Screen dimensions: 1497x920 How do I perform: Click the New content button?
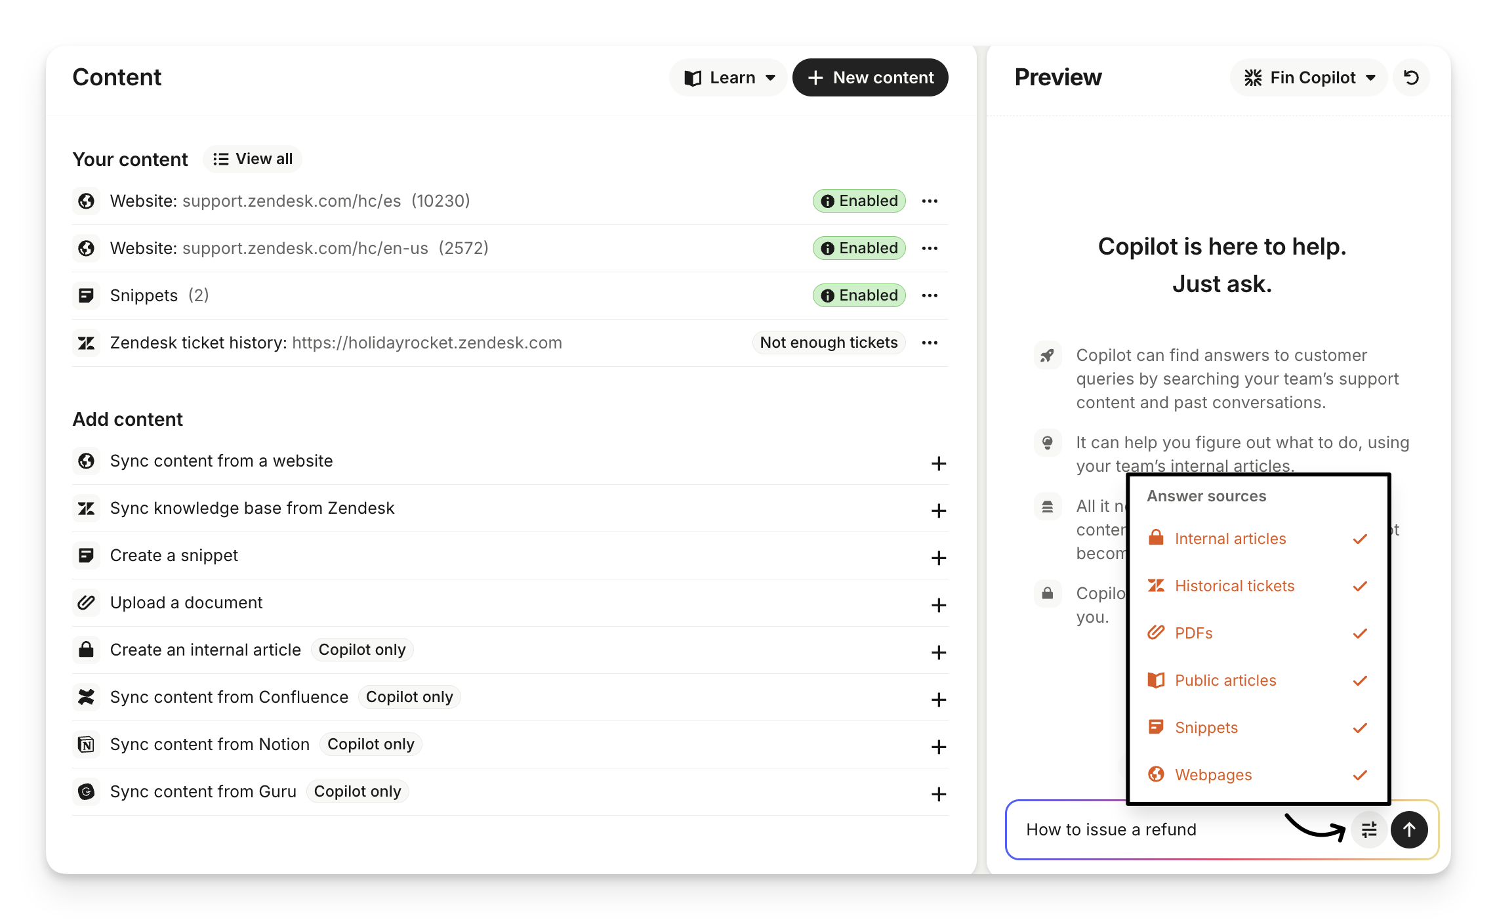click(x=871, y=77)
